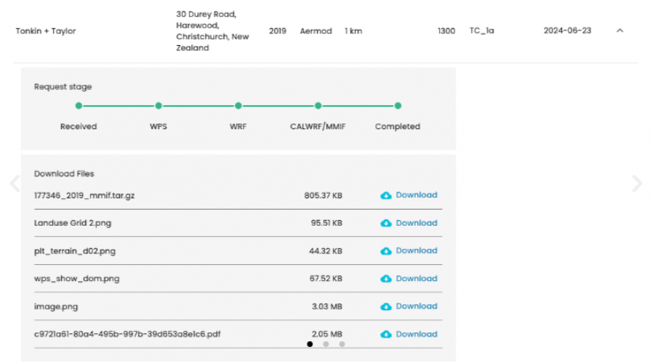Viewport: 652px width, 363px height.
Task: Click the Tonkin + Taylor company name
Action: click(x=46, y=30)
